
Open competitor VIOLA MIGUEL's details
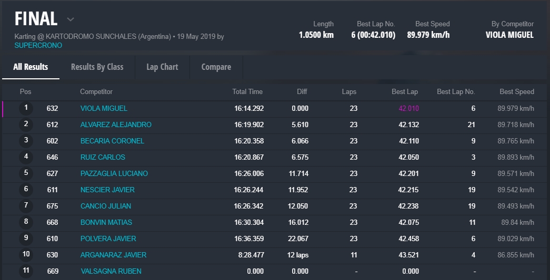(104, 109)
